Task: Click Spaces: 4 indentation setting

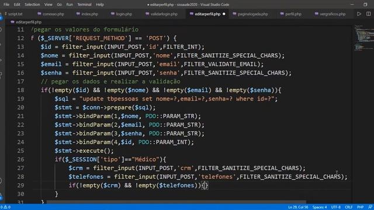Action: pyautogui.click(x=320, y=207)
